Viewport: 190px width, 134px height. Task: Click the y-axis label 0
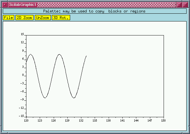pos(23,75)
